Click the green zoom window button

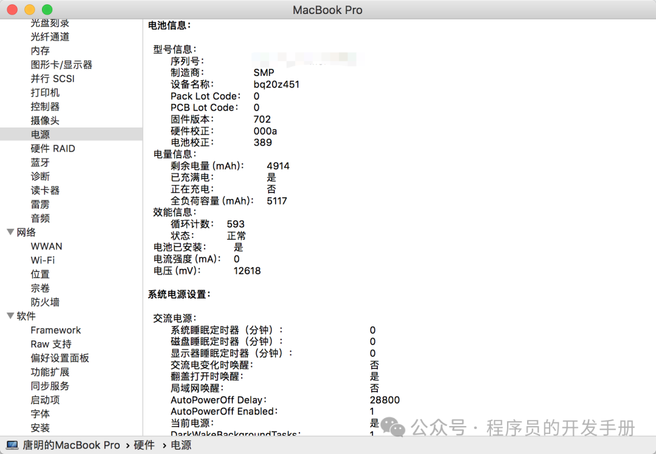click(47, 9)
